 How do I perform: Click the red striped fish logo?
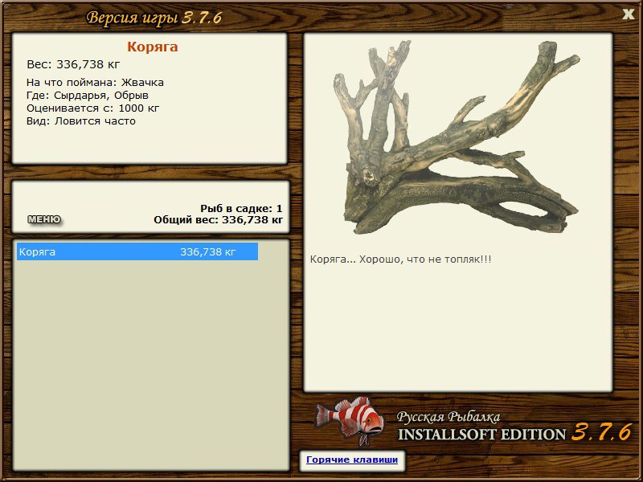point(349,420)
